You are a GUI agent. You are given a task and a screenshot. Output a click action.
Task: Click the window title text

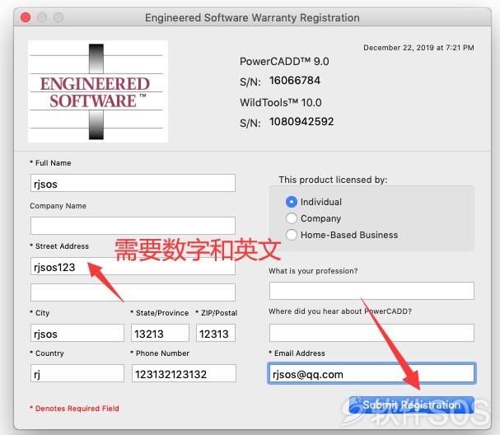pyautogui.click(x=252, y=17)
